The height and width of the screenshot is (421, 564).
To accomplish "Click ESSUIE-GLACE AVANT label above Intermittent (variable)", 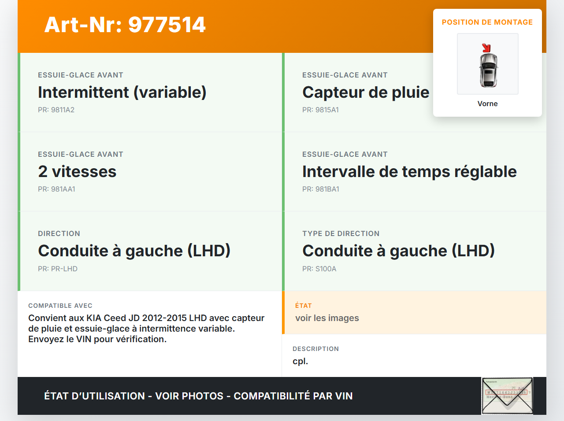I will click(81, 75).
